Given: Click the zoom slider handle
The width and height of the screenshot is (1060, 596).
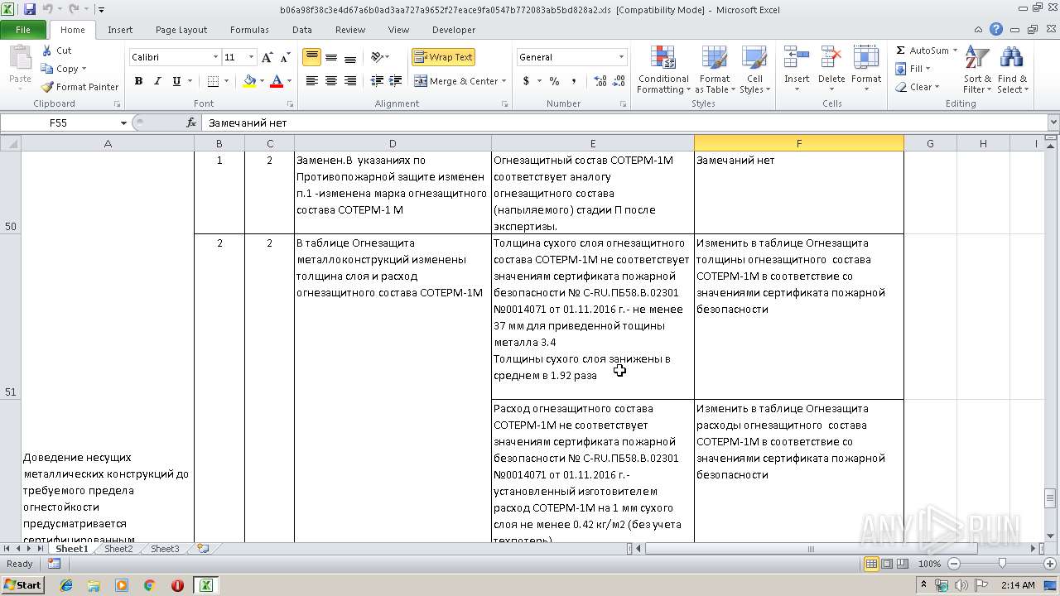Looking at the screenshot, I should [x=1002, y=564].
